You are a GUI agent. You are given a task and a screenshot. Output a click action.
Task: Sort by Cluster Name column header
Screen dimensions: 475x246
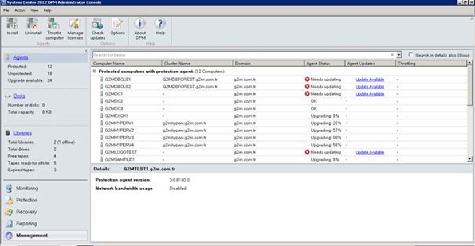point(197,64)
